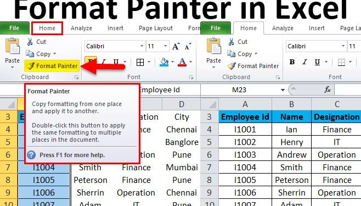Click the Banglore cell in left worksheet
This screenshot has width=361, height=206.
[x=182, y=142]
